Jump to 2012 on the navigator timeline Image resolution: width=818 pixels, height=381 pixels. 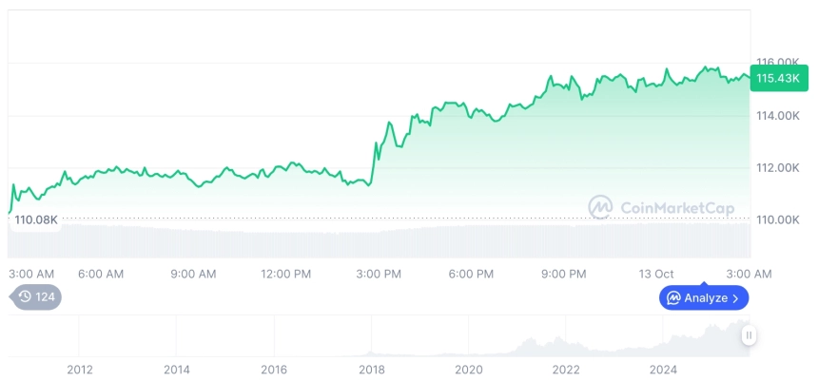(78, 370)
